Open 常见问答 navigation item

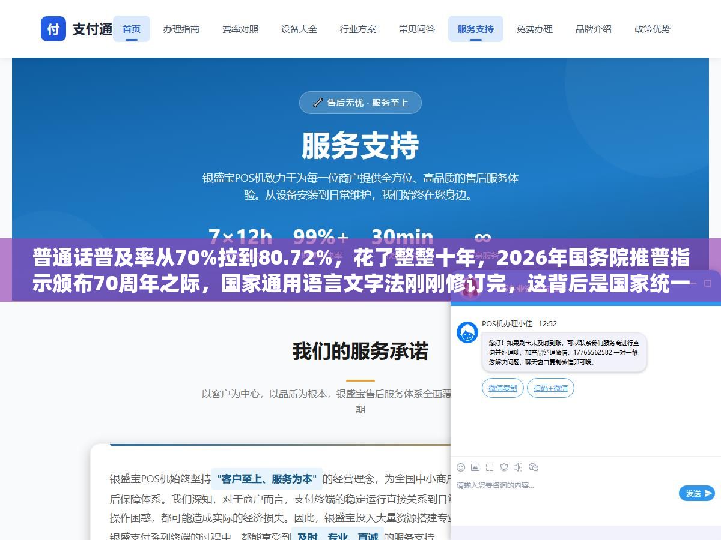tap(417, 29)
